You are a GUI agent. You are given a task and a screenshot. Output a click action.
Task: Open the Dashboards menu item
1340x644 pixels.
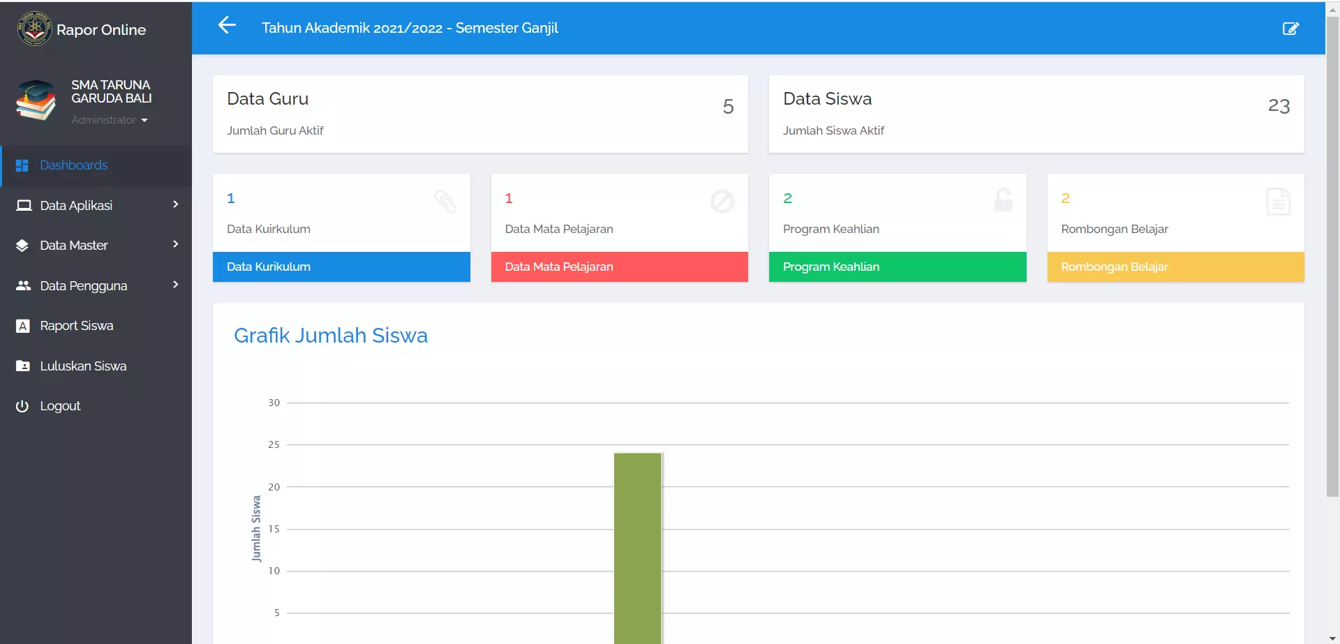[x=96, y=165]
